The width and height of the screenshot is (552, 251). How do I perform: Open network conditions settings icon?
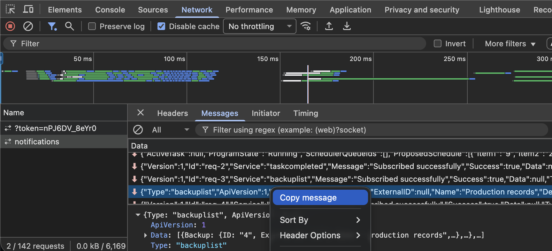click(x=306, y=26)
